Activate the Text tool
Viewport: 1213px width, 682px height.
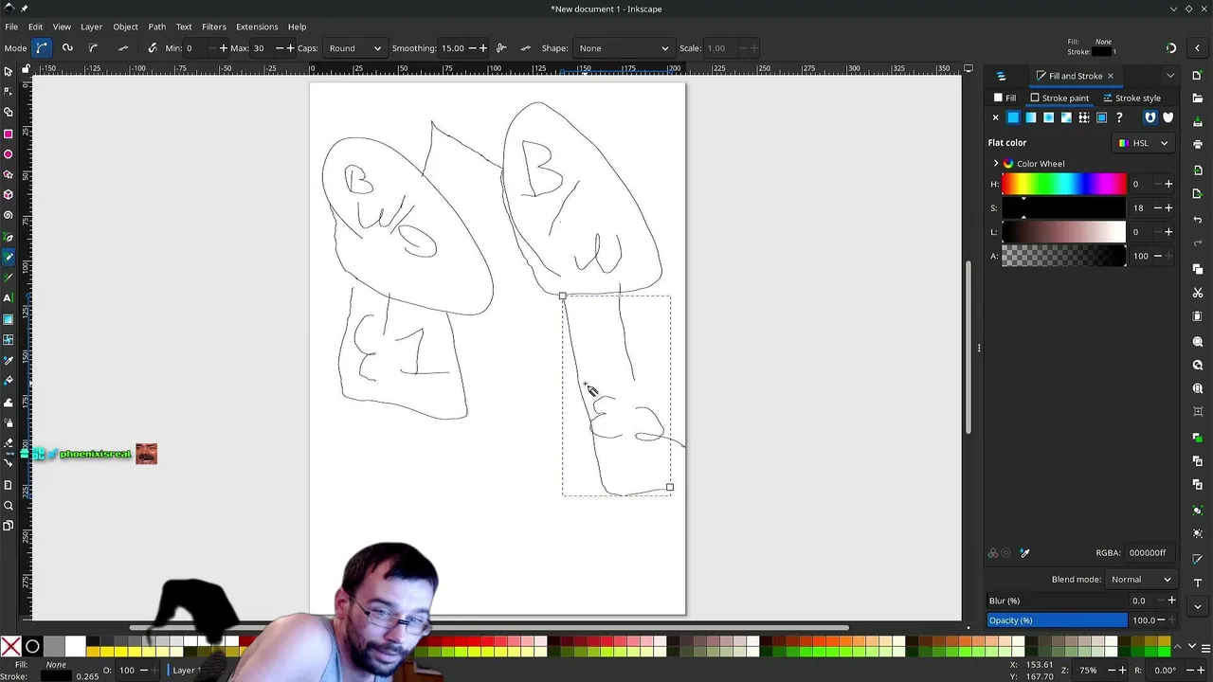coord(9,297)
